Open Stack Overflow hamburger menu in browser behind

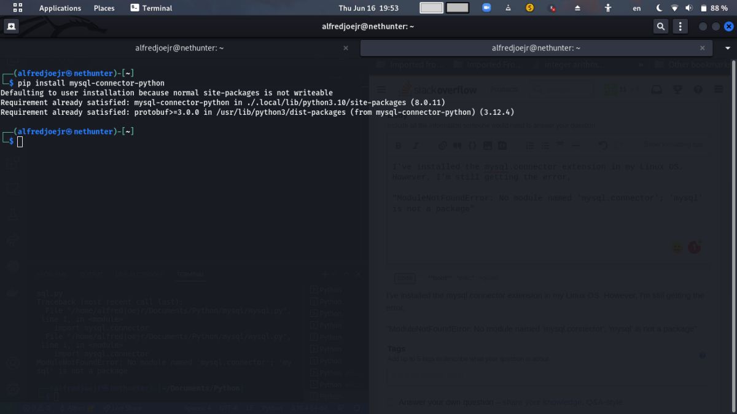pos(382,90)
